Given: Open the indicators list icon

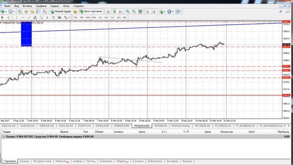Looking at the screenshot, I should [162, 11].
